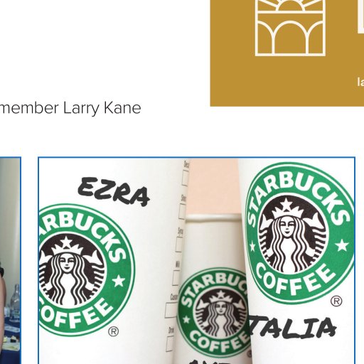Image resolution: width=364 pixels, height=364 pixels.
Task: Click the handwritten "TALIA" name on right cup
Action: point(293,327)
